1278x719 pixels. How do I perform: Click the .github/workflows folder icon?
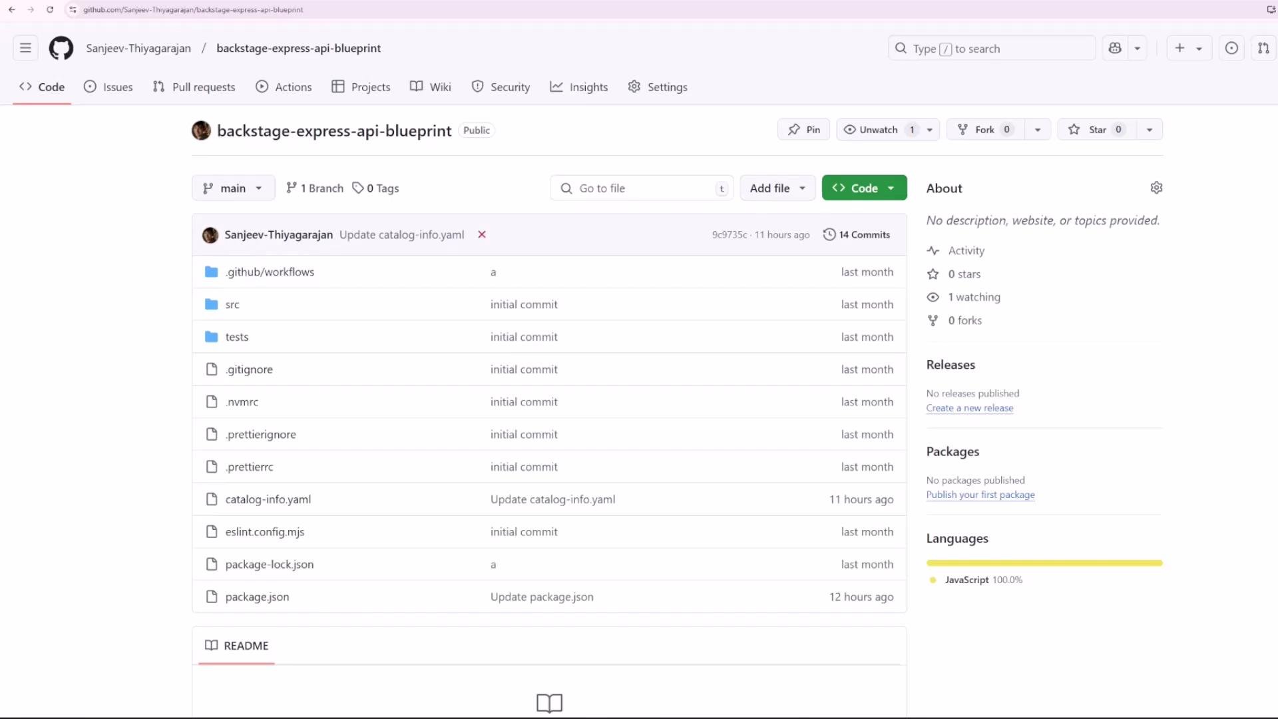212,272
